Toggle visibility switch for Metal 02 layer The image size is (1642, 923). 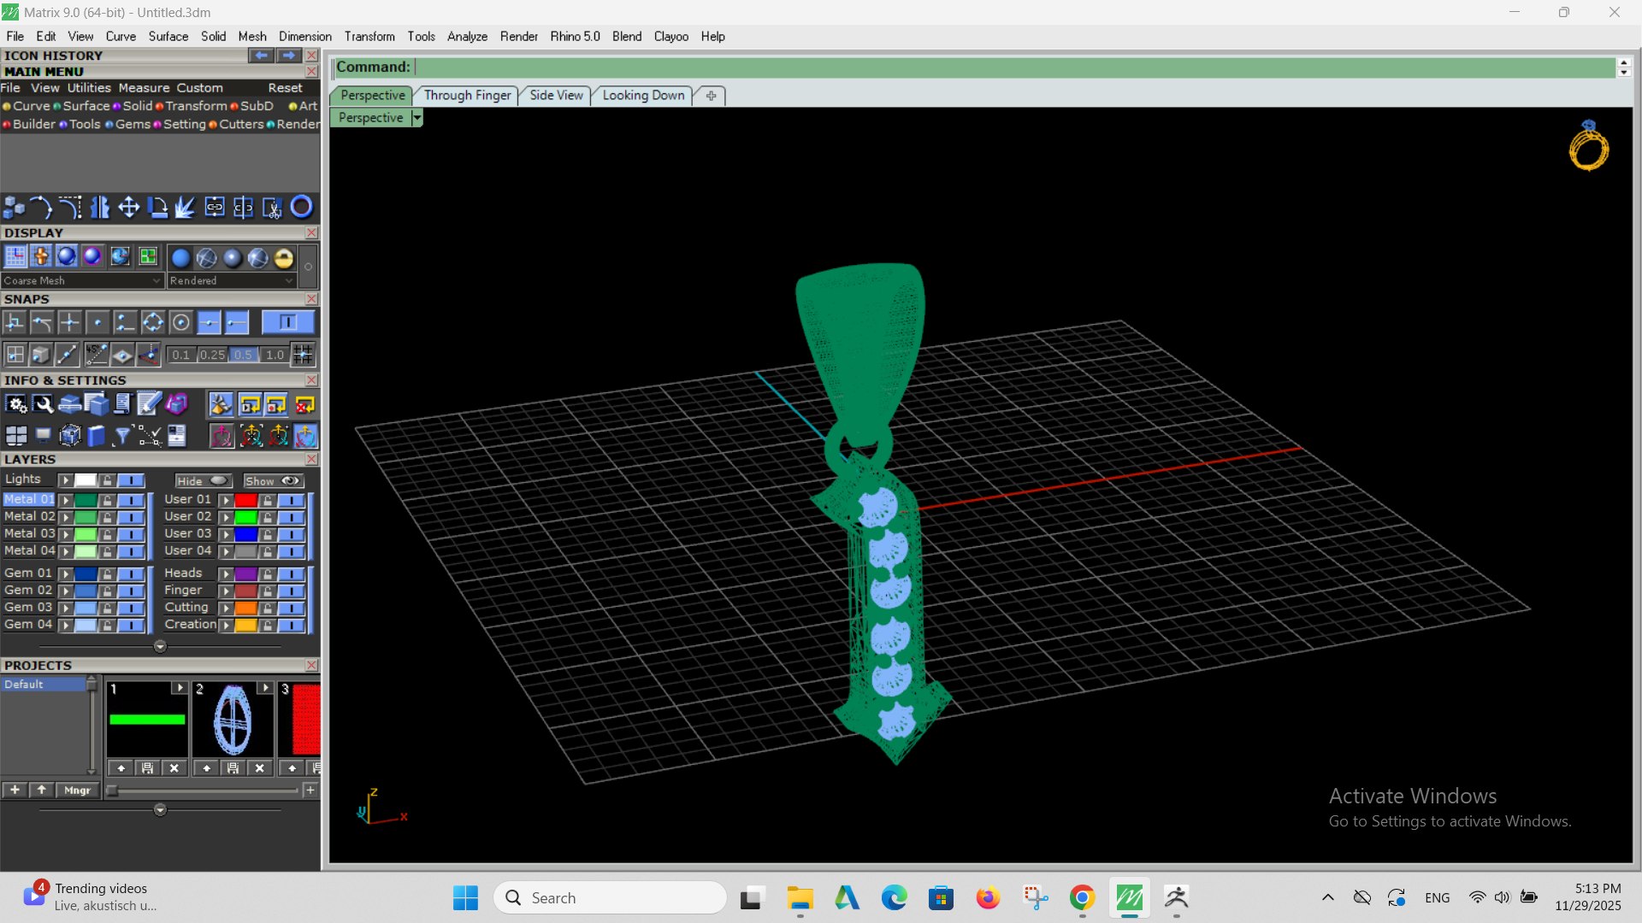coord(131,517)
